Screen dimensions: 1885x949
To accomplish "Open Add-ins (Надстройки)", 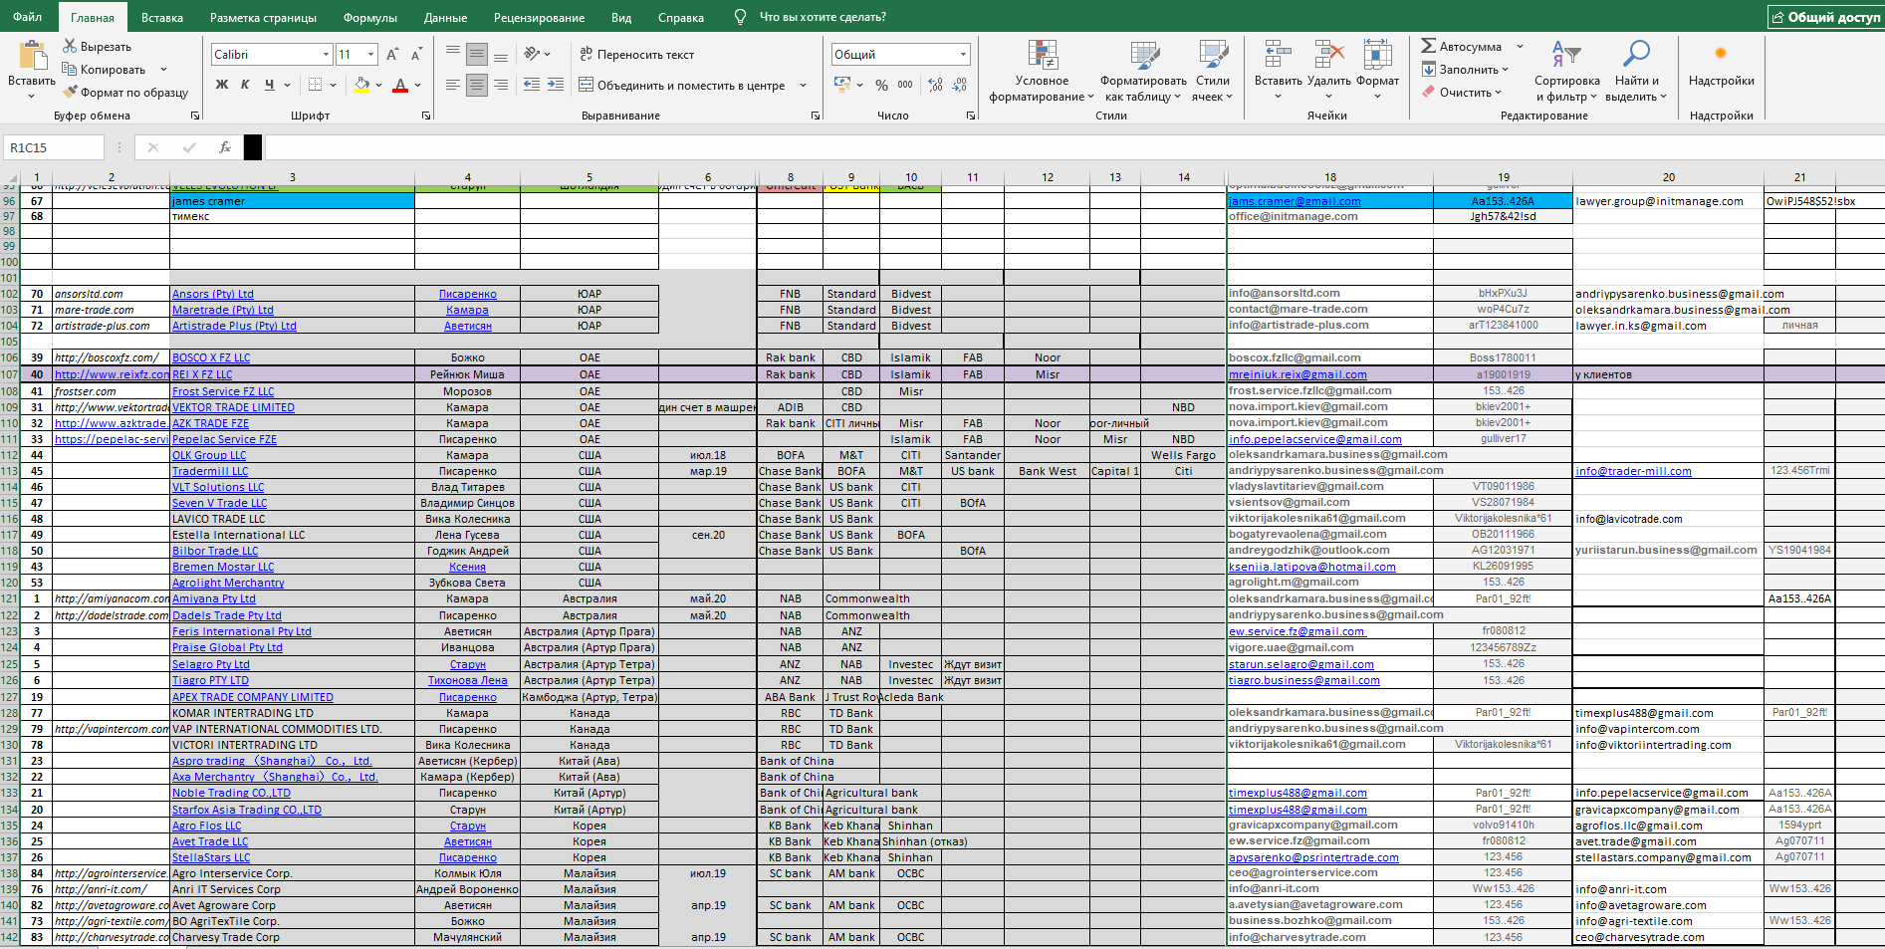I will pos(1721,64).
